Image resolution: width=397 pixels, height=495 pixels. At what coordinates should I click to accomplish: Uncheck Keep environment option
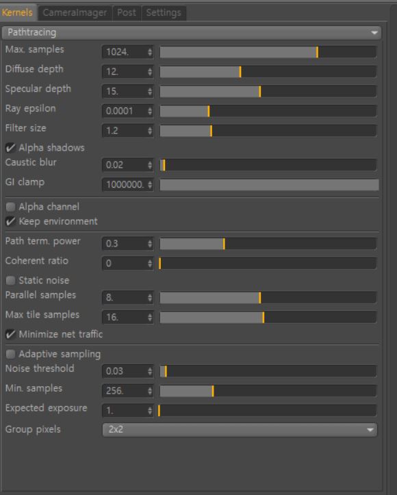(10, 221)
